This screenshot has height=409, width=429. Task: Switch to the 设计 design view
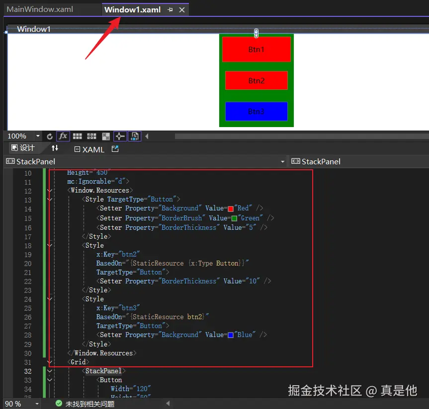(23, 147)
